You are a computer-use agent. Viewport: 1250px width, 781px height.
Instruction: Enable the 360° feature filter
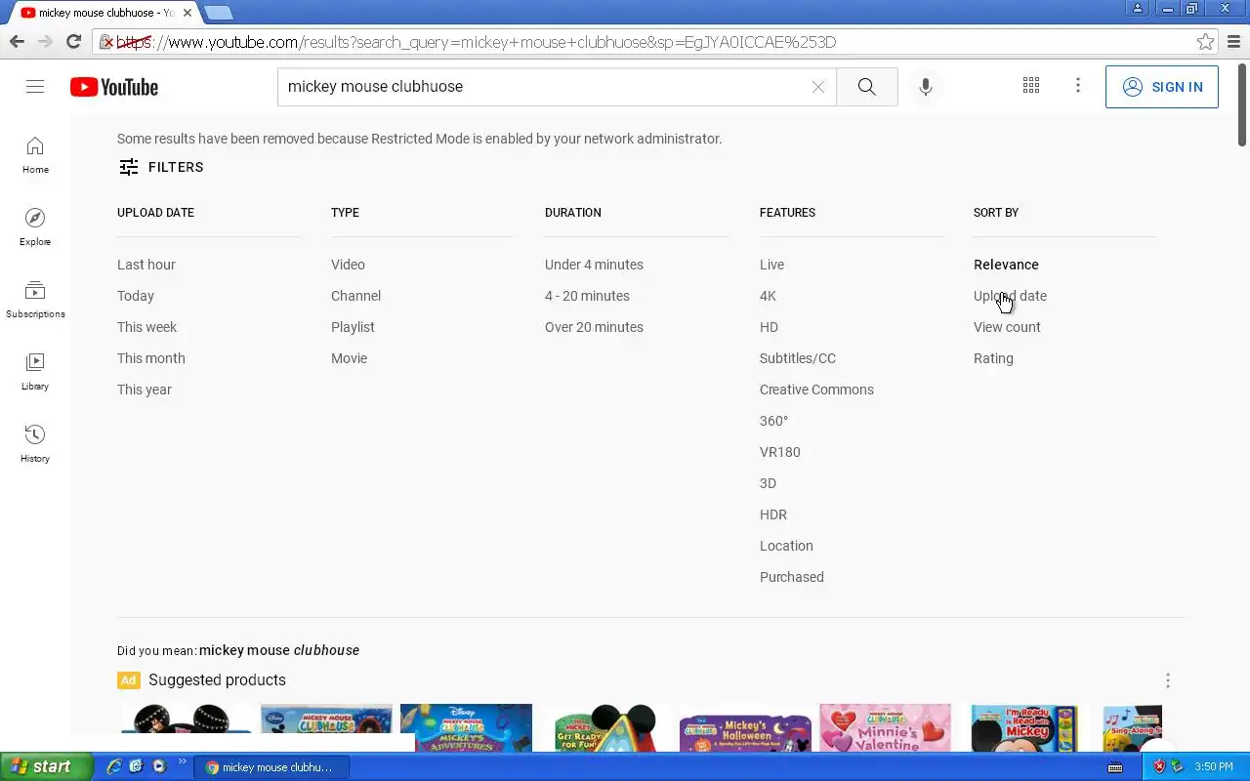(x=773, y=421)
